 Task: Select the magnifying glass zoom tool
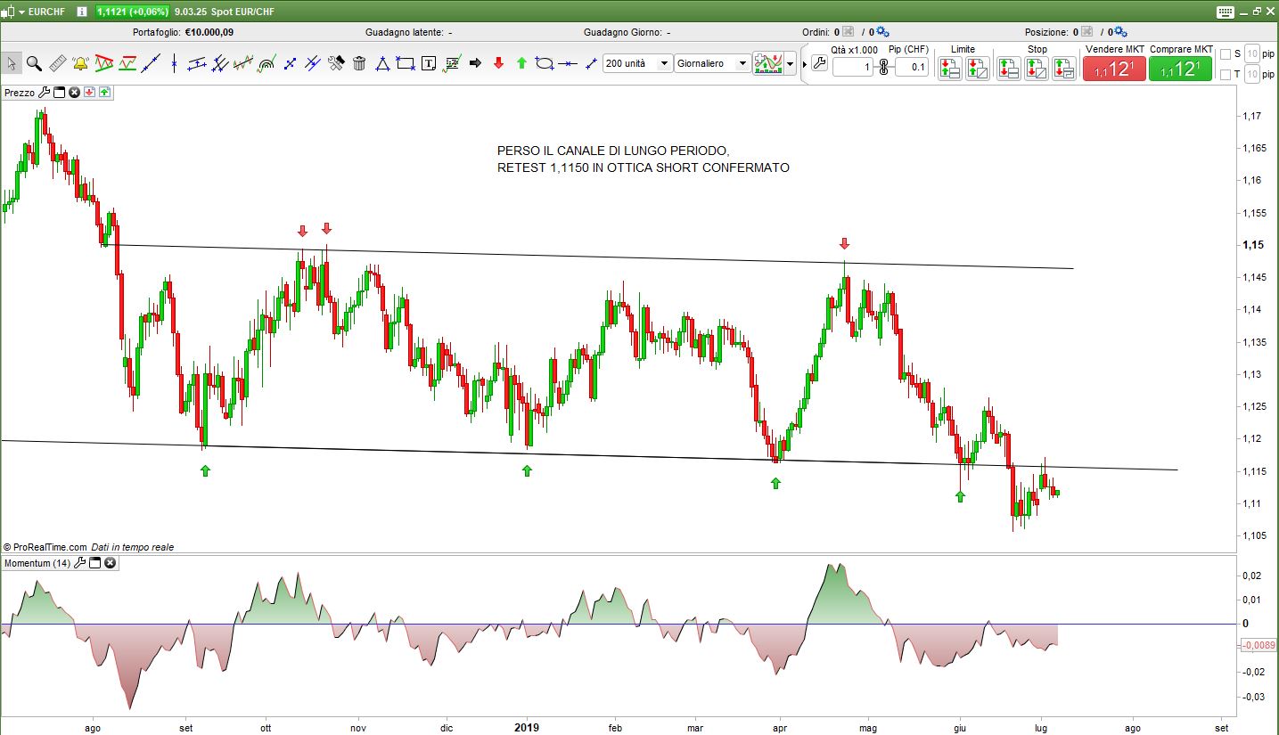34,63
